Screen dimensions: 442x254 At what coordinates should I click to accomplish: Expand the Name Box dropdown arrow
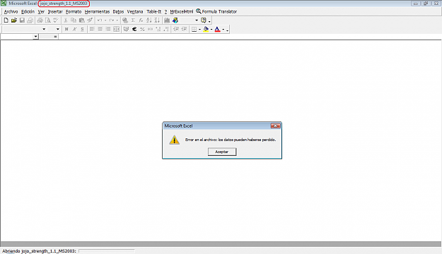coord(35,37)
